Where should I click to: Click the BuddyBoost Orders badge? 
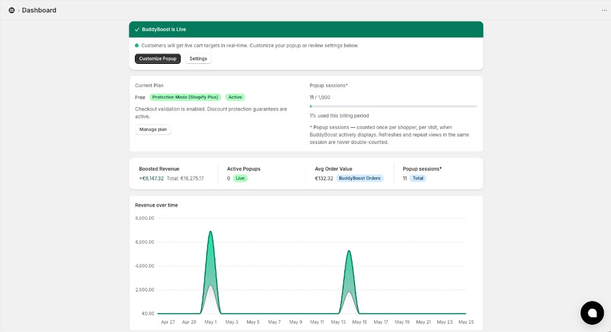coord(360,179)
